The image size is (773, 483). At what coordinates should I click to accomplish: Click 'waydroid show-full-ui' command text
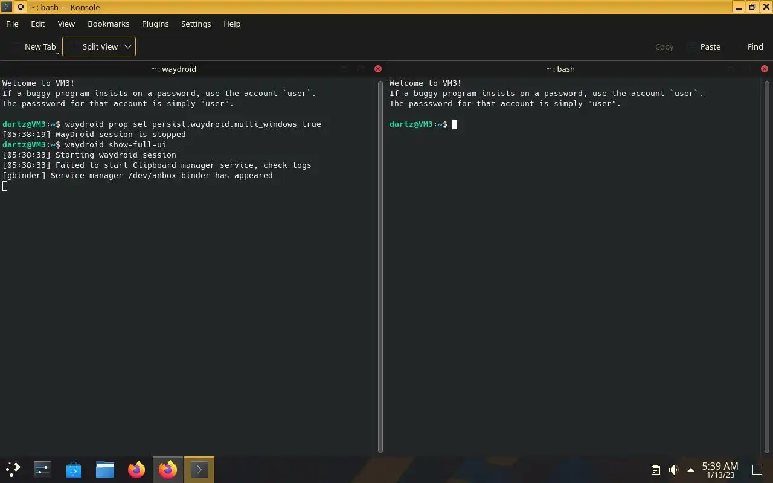coord(116,144)
